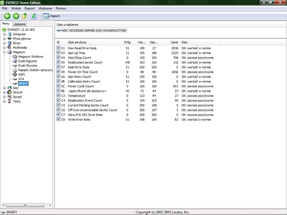Click the Komputer icon in the tree
Viewport: 287px width, 215px height.
pyautogui.click(x=10, y=34)
